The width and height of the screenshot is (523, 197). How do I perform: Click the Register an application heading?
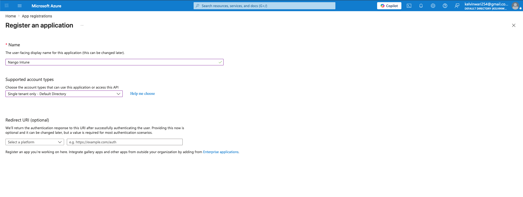(39, 25)
